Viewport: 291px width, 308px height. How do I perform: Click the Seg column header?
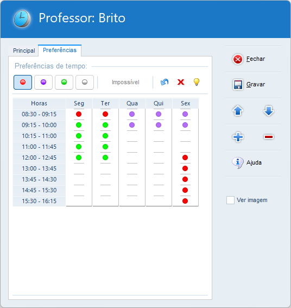click(x=79, y=103)
